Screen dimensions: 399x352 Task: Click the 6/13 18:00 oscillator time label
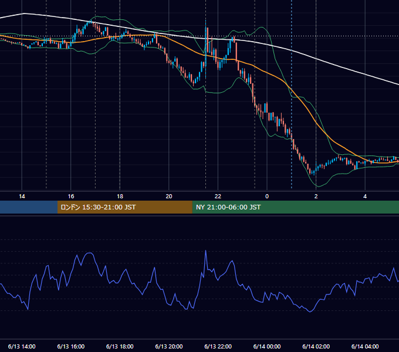120,346
